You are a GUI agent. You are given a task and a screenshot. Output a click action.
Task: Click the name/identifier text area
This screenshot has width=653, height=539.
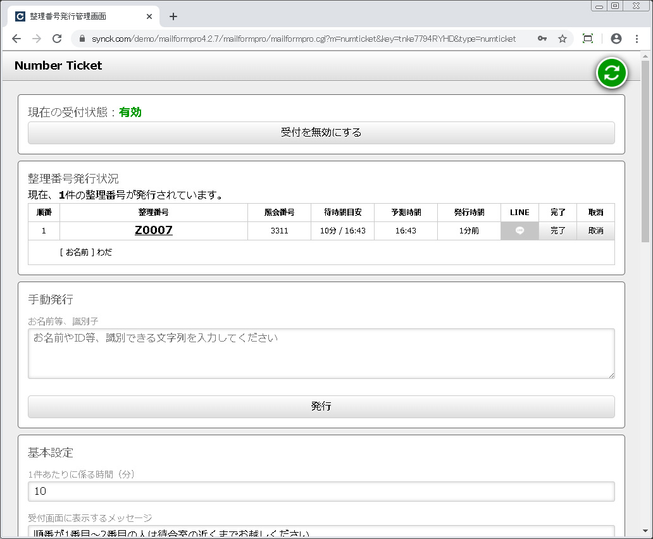click(321, 353)
